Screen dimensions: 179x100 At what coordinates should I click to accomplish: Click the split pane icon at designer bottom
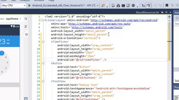coord(26,99)
